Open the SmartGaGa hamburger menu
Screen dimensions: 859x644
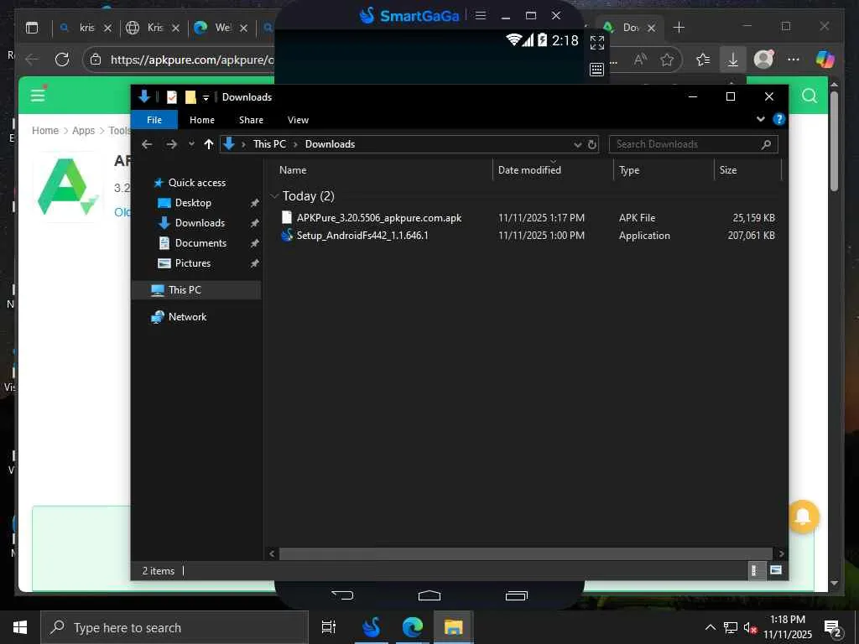pos(481,15)
